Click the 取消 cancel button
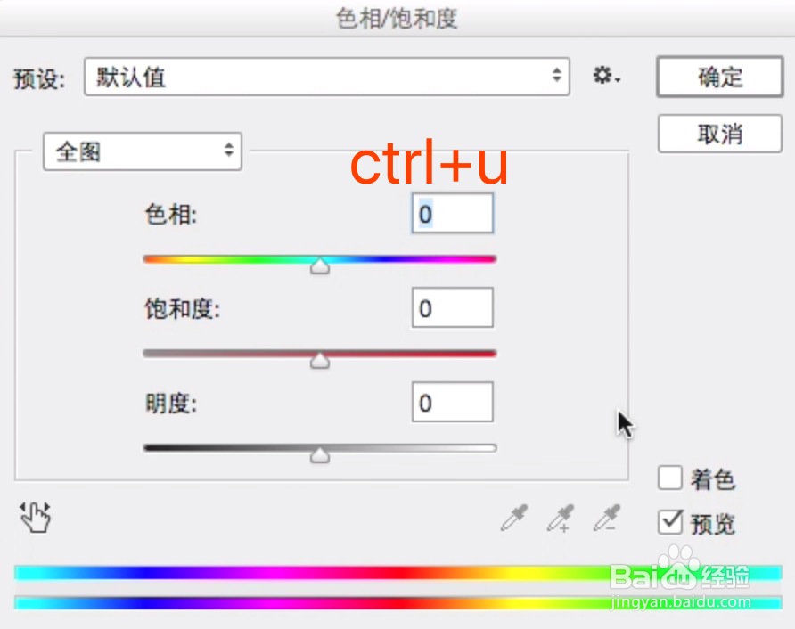The width and height of the screenshot is (795, 629). click(x=719, y=134)
